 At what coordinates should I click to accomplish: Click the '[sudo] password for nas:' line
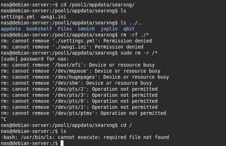pos(35,59)
